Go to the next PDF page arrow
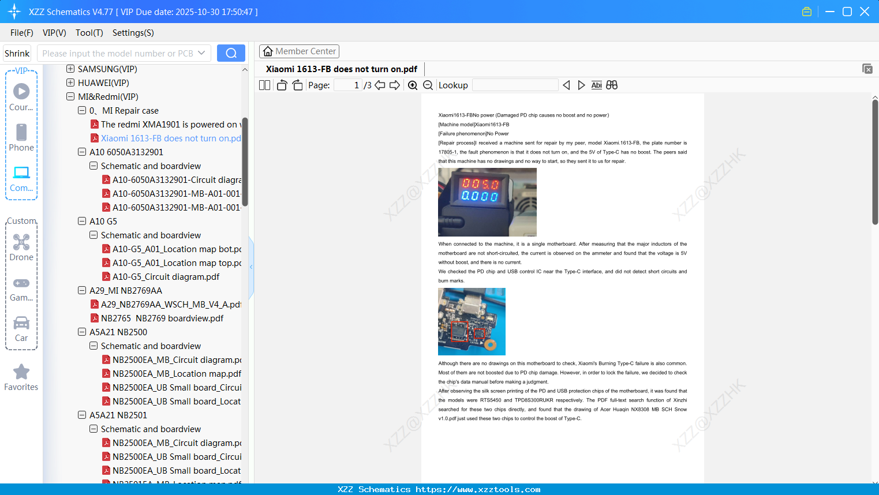 coord(395,85)
